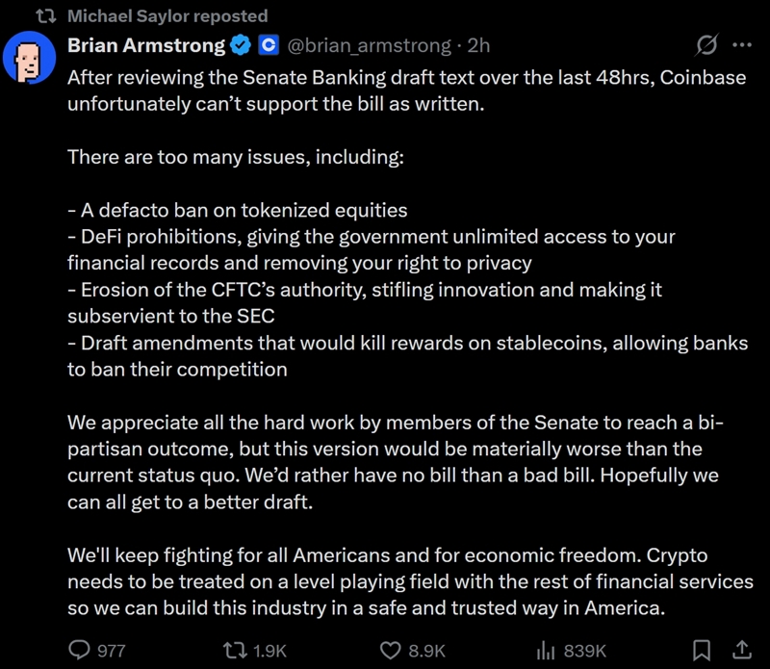Open the @brian_armstrong handle link

[x=370, y=45]
